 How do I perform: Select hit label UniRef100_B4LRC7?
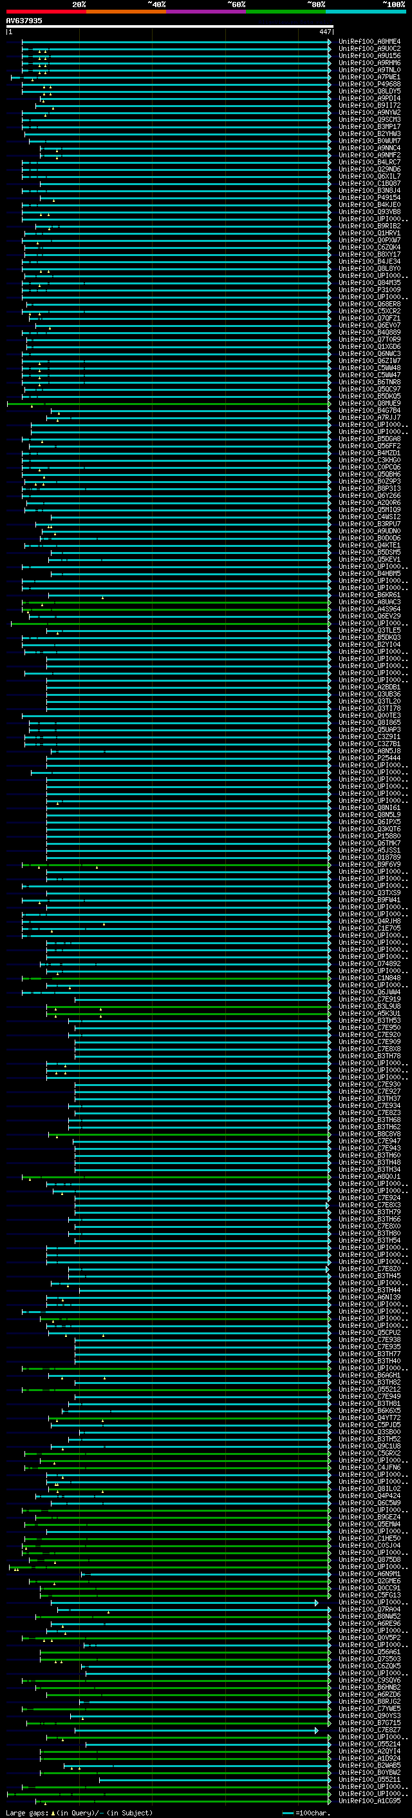point(370,163)
